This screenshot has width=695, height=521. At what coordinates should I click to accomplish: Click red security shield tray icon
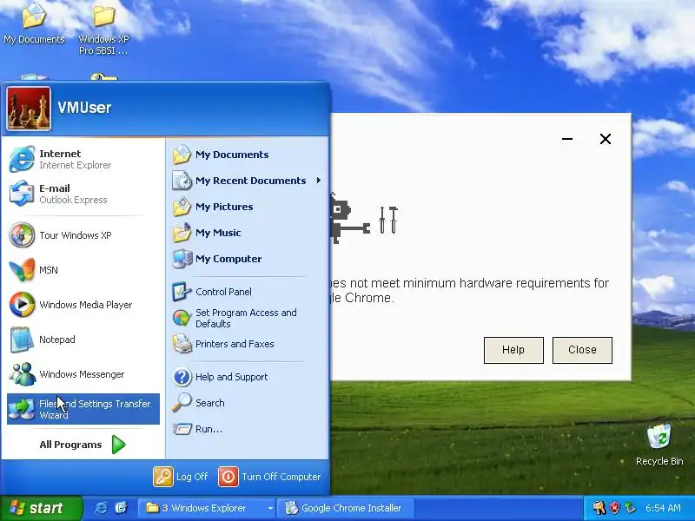click(614, 508)
